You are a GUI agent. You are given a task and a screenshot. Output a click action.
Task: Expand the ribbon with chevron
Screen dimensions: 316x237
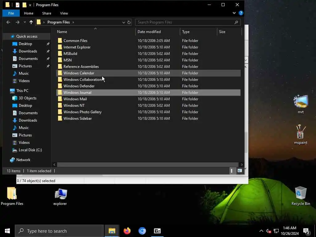tap(234, 13)
